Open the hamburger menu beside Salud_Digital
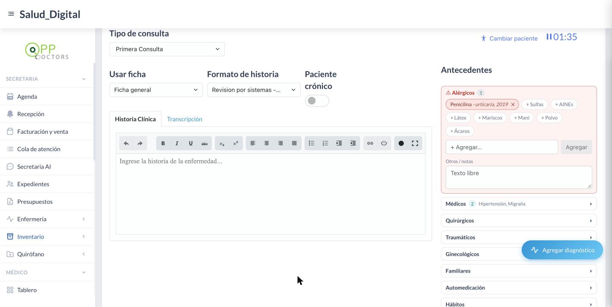The image size is (612, 307). [11, 14]
